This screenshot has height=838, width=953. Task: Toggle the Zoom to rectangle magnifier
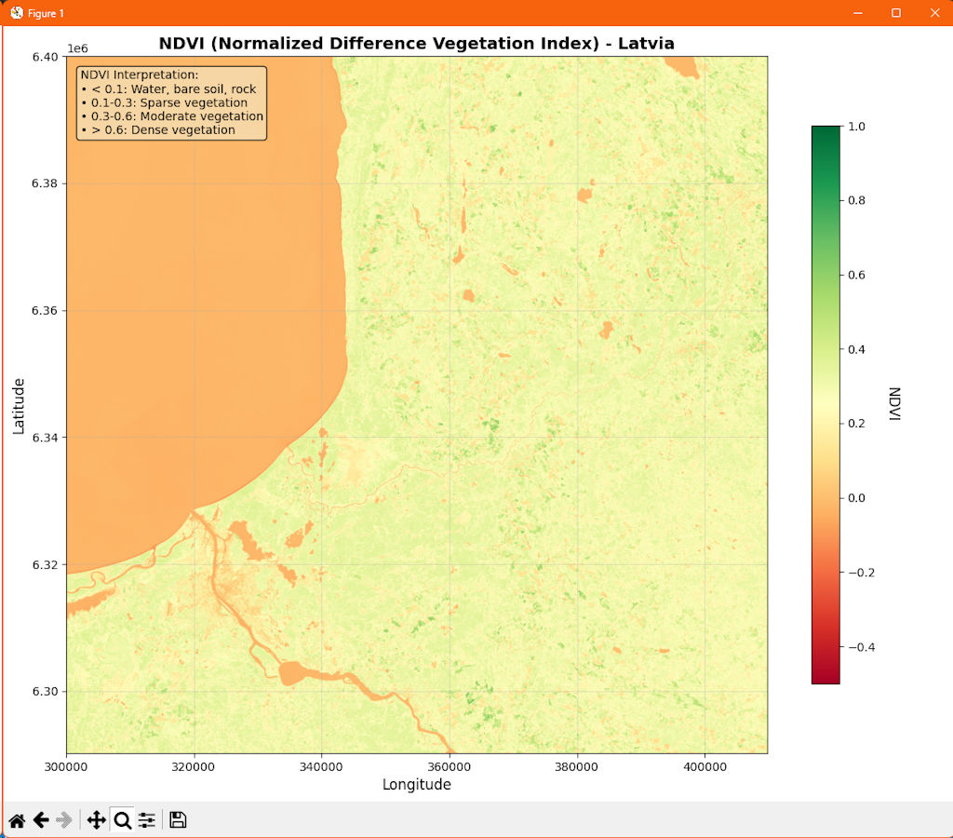[x=122, y=820]
